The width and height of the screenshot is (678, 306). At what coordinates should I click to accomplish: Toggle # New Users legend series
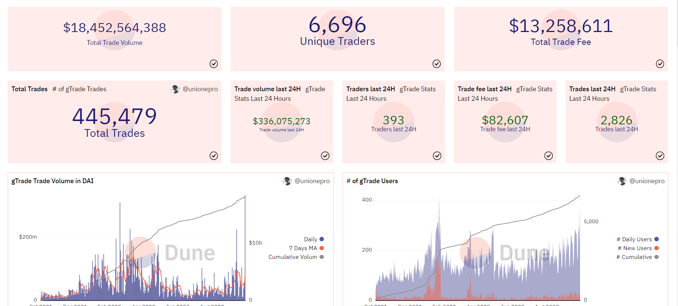coord(639,248)
